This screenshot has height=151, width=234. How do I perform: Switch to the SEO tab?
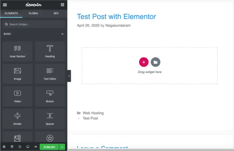(56, 13)
